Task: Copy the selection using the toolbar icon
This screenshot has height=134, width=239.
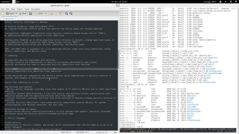Action: click(56, 13)
